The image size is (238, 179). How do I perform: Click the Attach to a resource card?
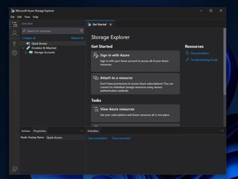click(135, 84)
